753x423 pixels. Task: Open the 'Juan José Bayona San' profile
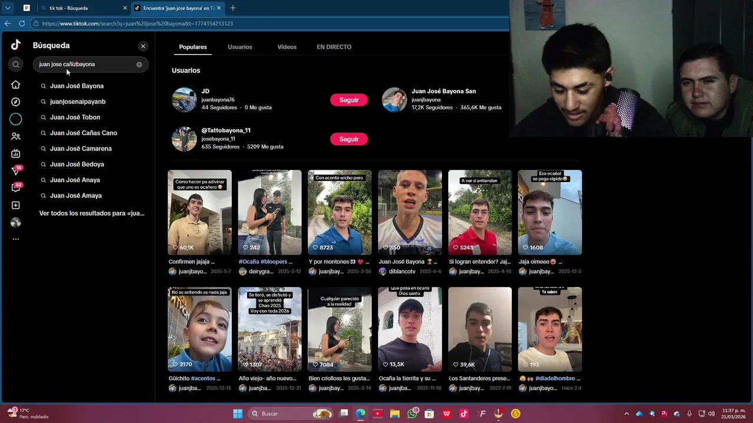click(442, 100)
